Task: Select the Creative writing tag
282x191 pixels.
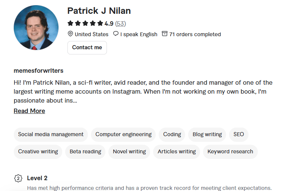Action: [38, 151]
